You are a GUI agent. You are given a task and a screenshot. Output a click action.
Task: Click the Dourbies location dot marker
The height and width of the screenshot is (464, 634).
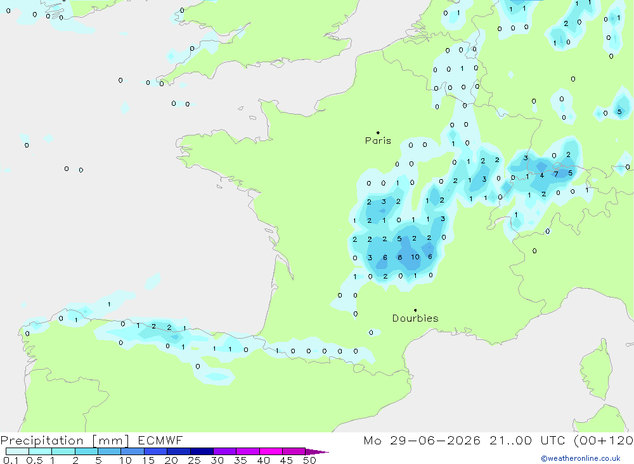pos(415,310)
